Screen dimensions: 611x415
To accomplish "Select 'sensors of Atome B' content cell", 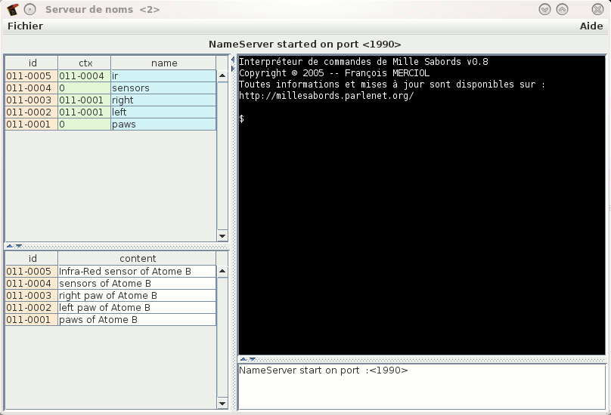I will 137,283.
